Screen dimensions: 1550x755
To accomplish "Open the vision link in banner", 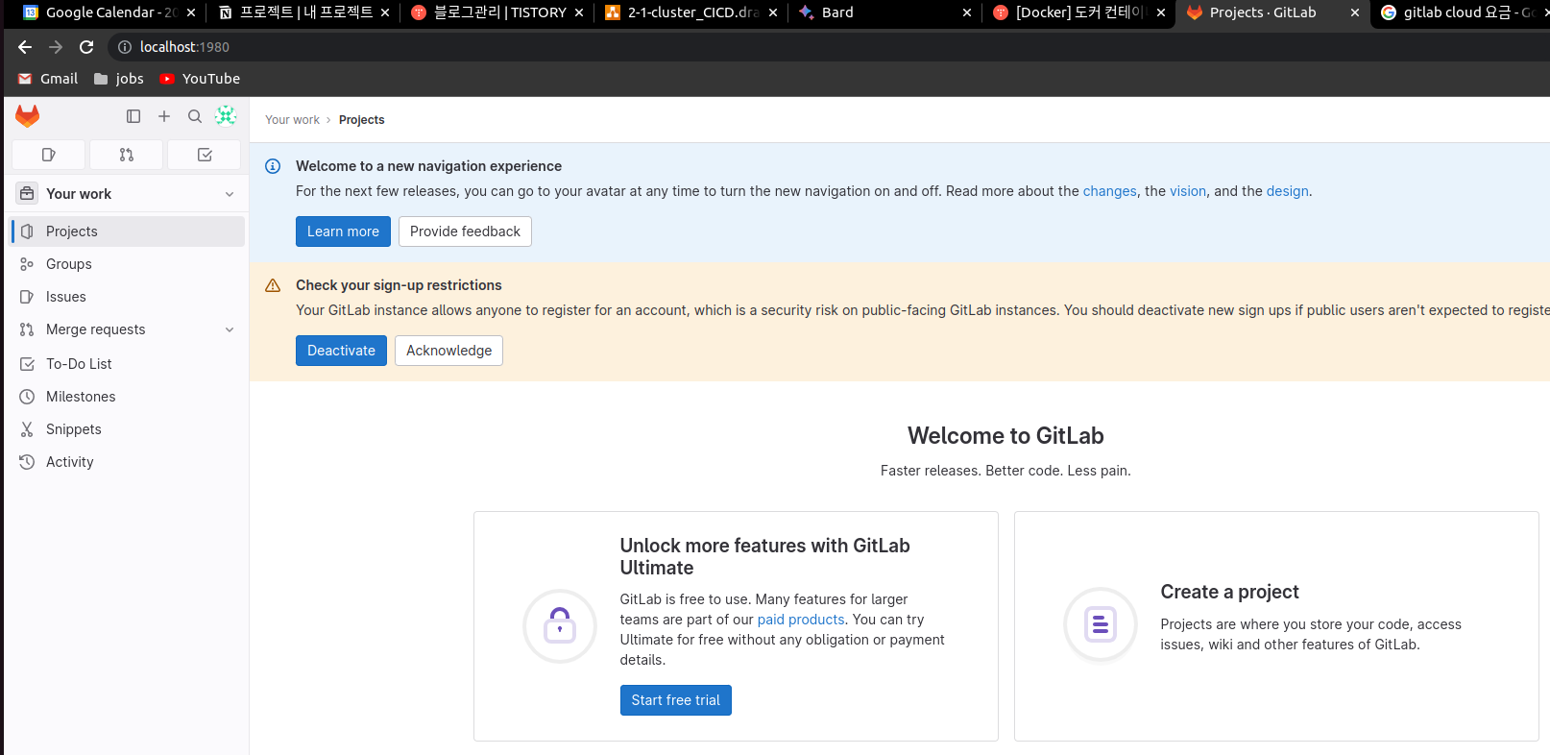I will pyautogui.click(x=1188, y=191).
